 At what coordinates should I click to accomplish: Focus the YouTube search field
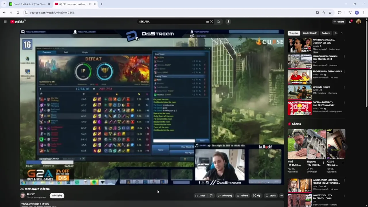pyautogui.click(x=172, y=22)
